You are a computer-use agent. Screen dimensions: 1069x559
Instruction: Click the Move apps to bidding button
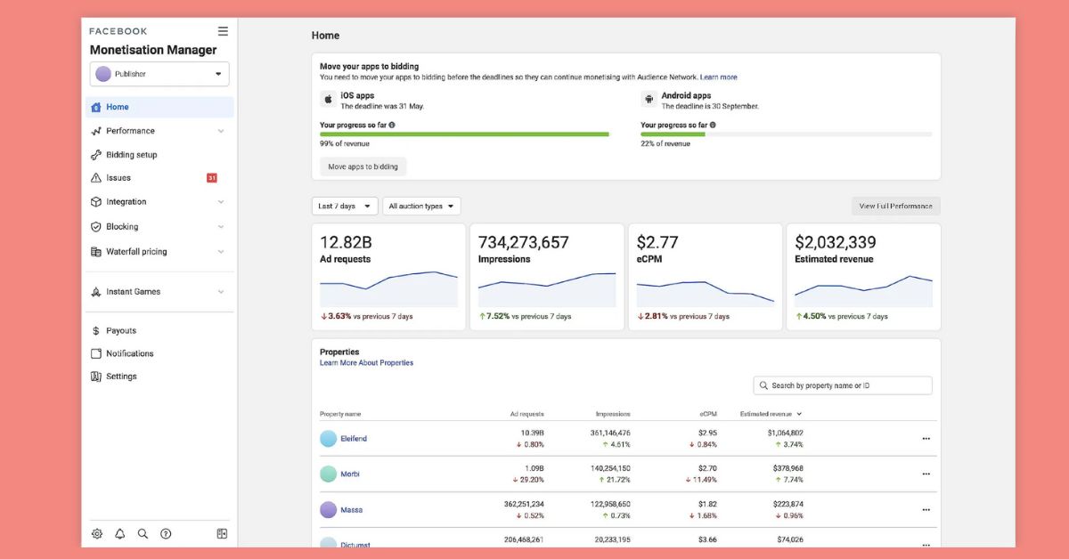tap(363, 166)
